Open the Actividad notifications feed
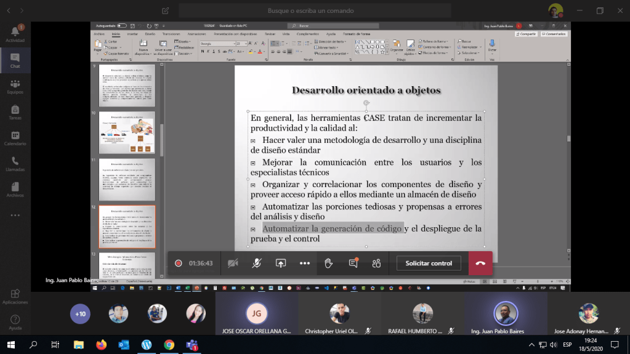The height and width of the screenshot is (354, 630). click(x=15, y=33)
